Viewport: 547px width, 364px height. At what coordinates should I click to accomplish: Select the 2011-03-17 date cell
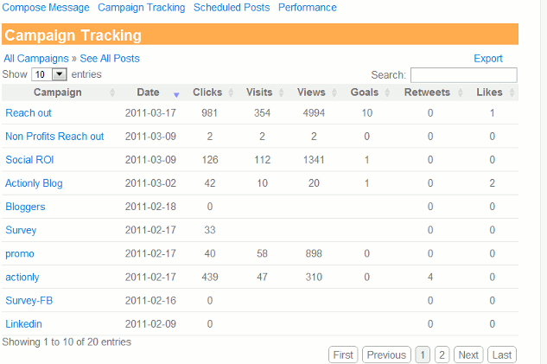[x=150, y=113]
